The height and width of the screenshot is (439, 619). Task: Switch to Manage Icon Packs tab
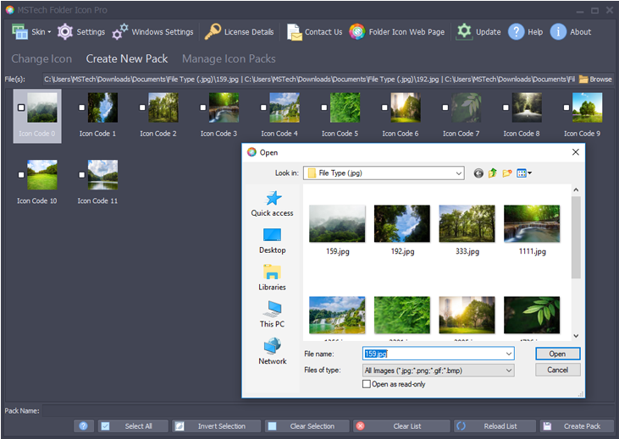(x=229, y=59)
